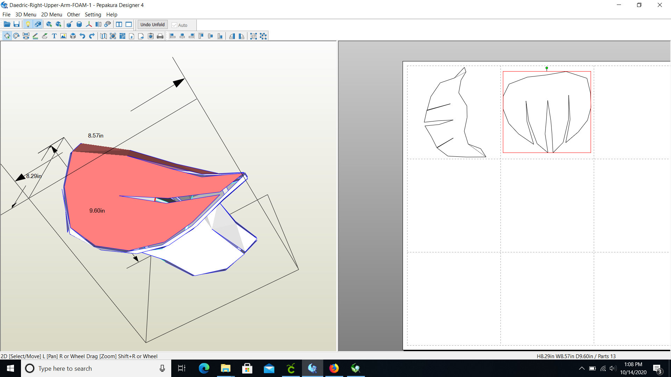Click the open/close flaps mirror icon

(x=98, y=24)
